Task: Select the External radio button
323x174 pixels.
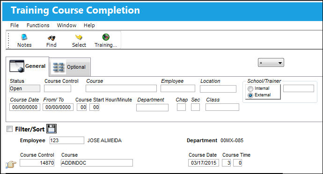Action: pos(250,95)
